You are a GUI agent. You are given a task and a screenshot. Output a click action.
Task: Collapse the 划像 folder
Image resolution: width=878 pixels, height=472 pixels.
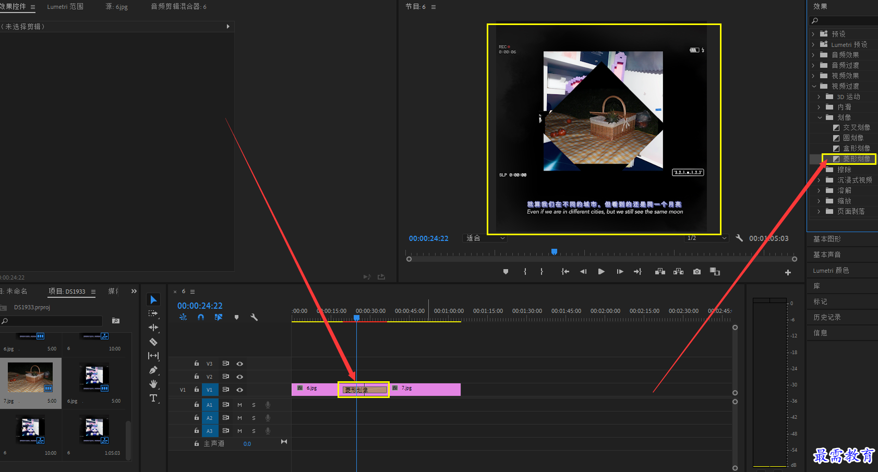coord(820,117)
